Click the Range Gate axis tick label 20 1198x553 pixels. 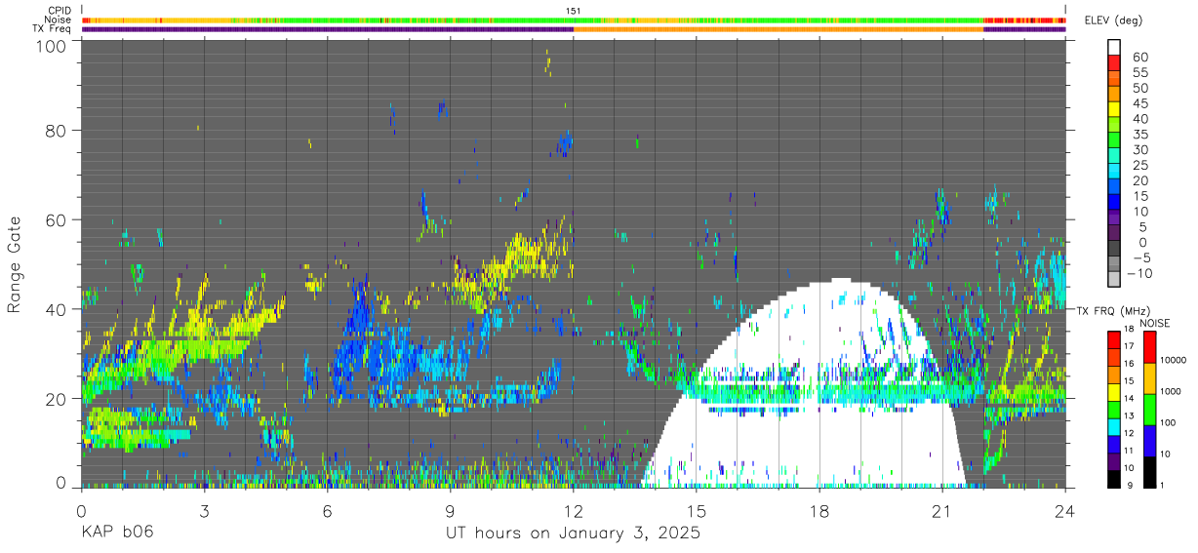(x=56, y=398)
